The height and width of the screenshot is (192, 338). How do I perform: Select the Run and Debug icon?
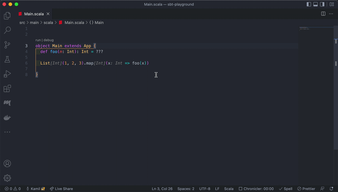(x=7, y=74)
